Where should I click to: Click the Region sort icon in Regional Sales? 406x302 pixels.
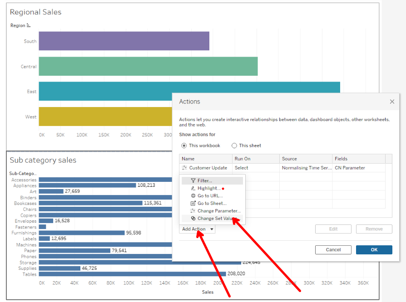(x=29, y=25)
